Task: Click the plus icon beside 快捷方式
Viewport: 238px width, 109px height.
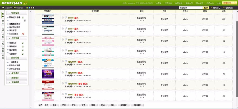Action: [235, 3]
